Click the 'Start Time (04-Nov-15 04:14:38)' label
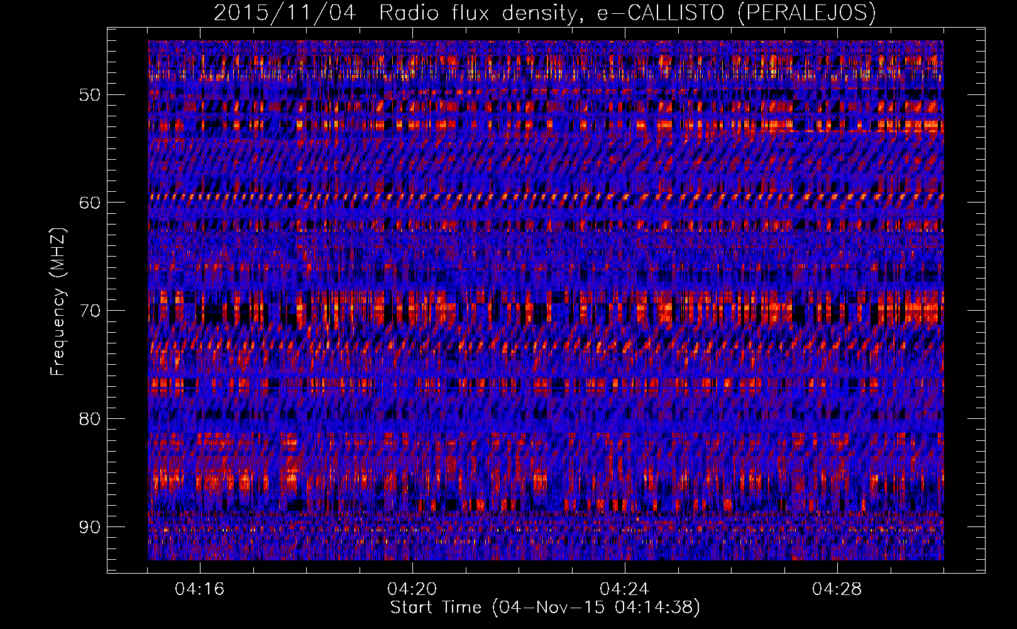 click(x=545, y=608)
